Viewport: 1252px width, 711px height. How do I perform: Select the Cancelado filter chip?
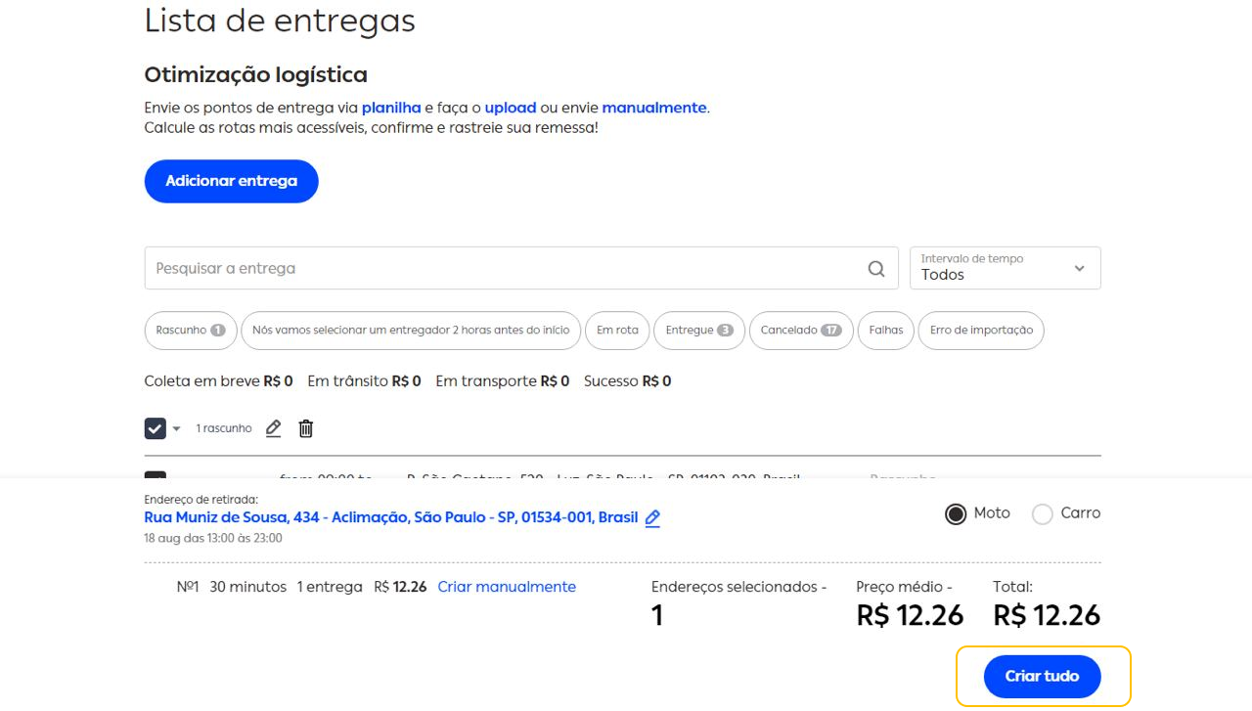(x=801, y=331)
